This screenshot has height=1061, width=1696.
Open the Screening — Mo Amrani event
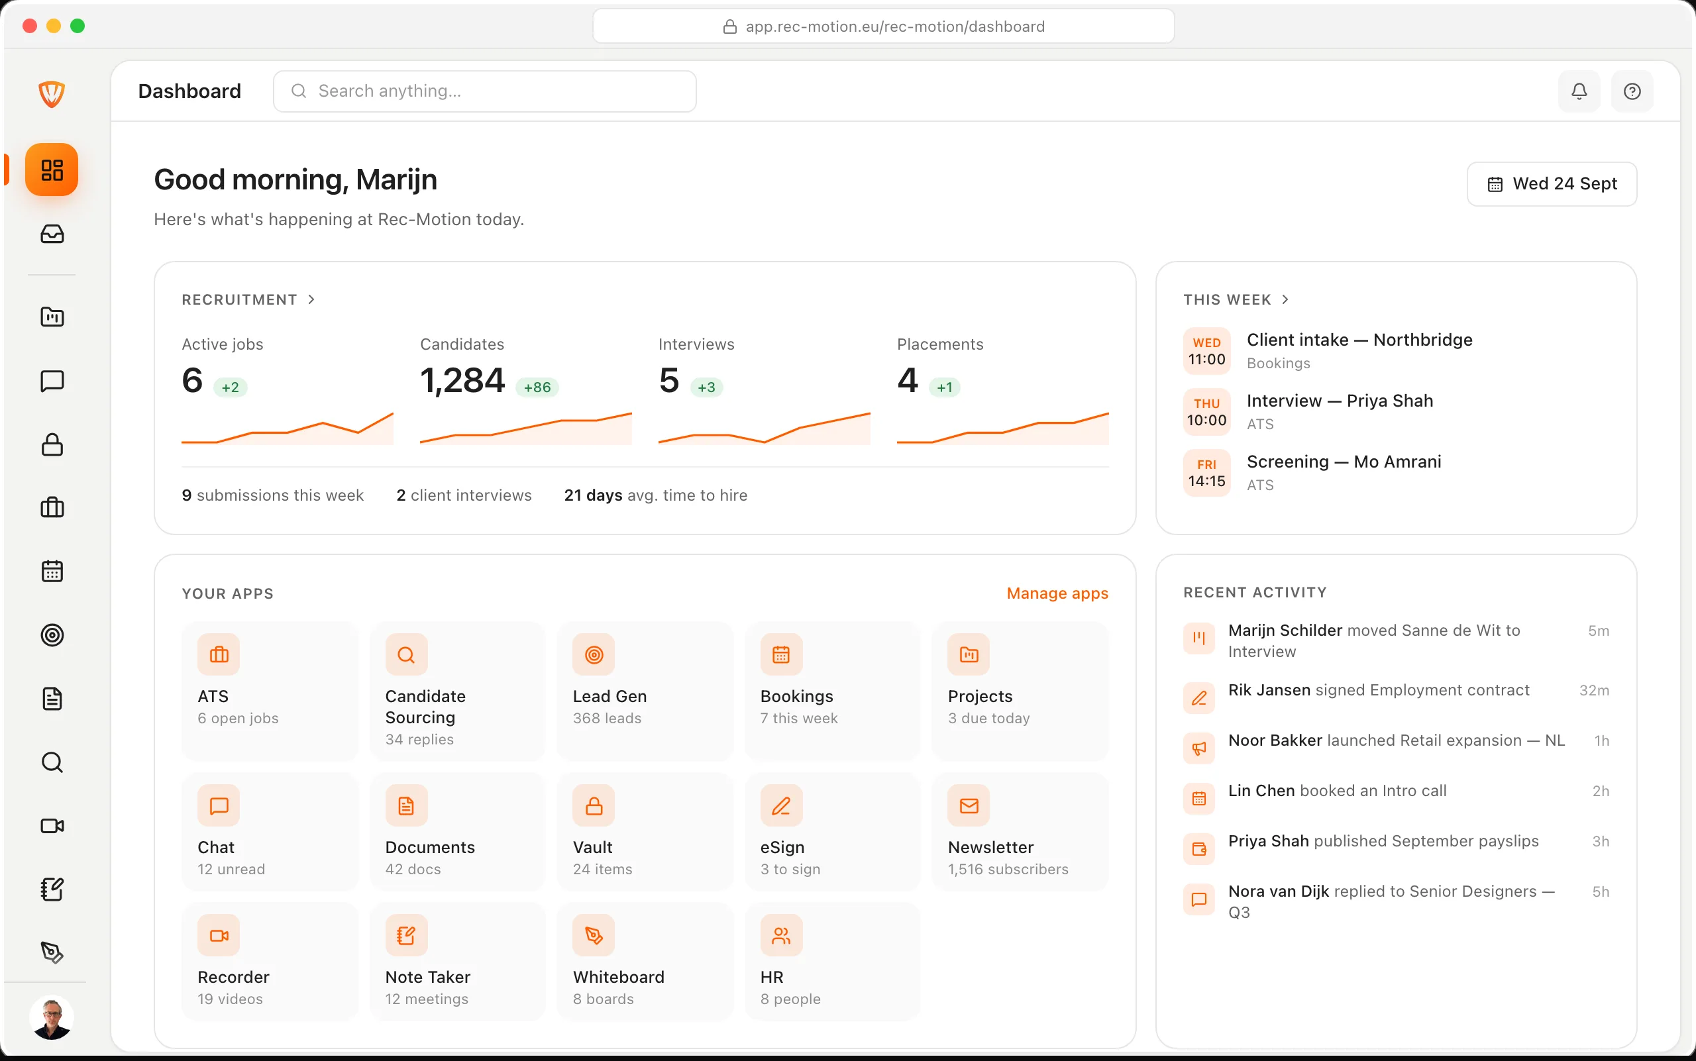coord(1397,473)
